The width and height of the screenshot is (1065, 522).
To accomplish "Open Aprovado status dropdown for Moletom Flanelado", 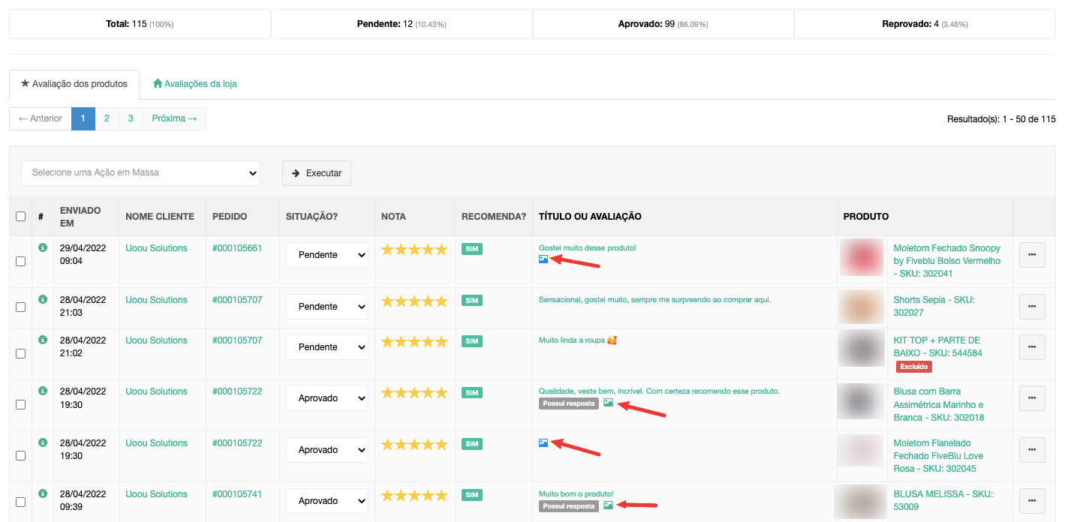I will 327,450.
